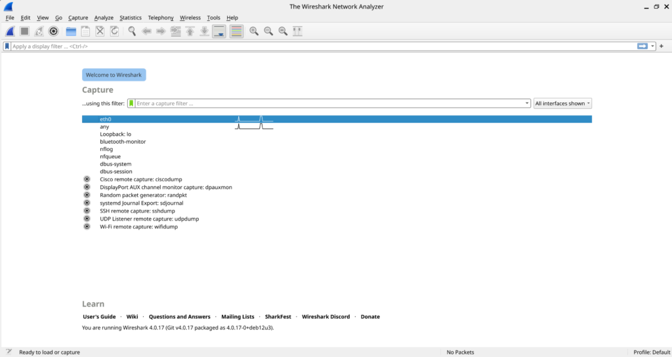
Task: Open the Telephony menu
Action: click(x=161, y=18)
